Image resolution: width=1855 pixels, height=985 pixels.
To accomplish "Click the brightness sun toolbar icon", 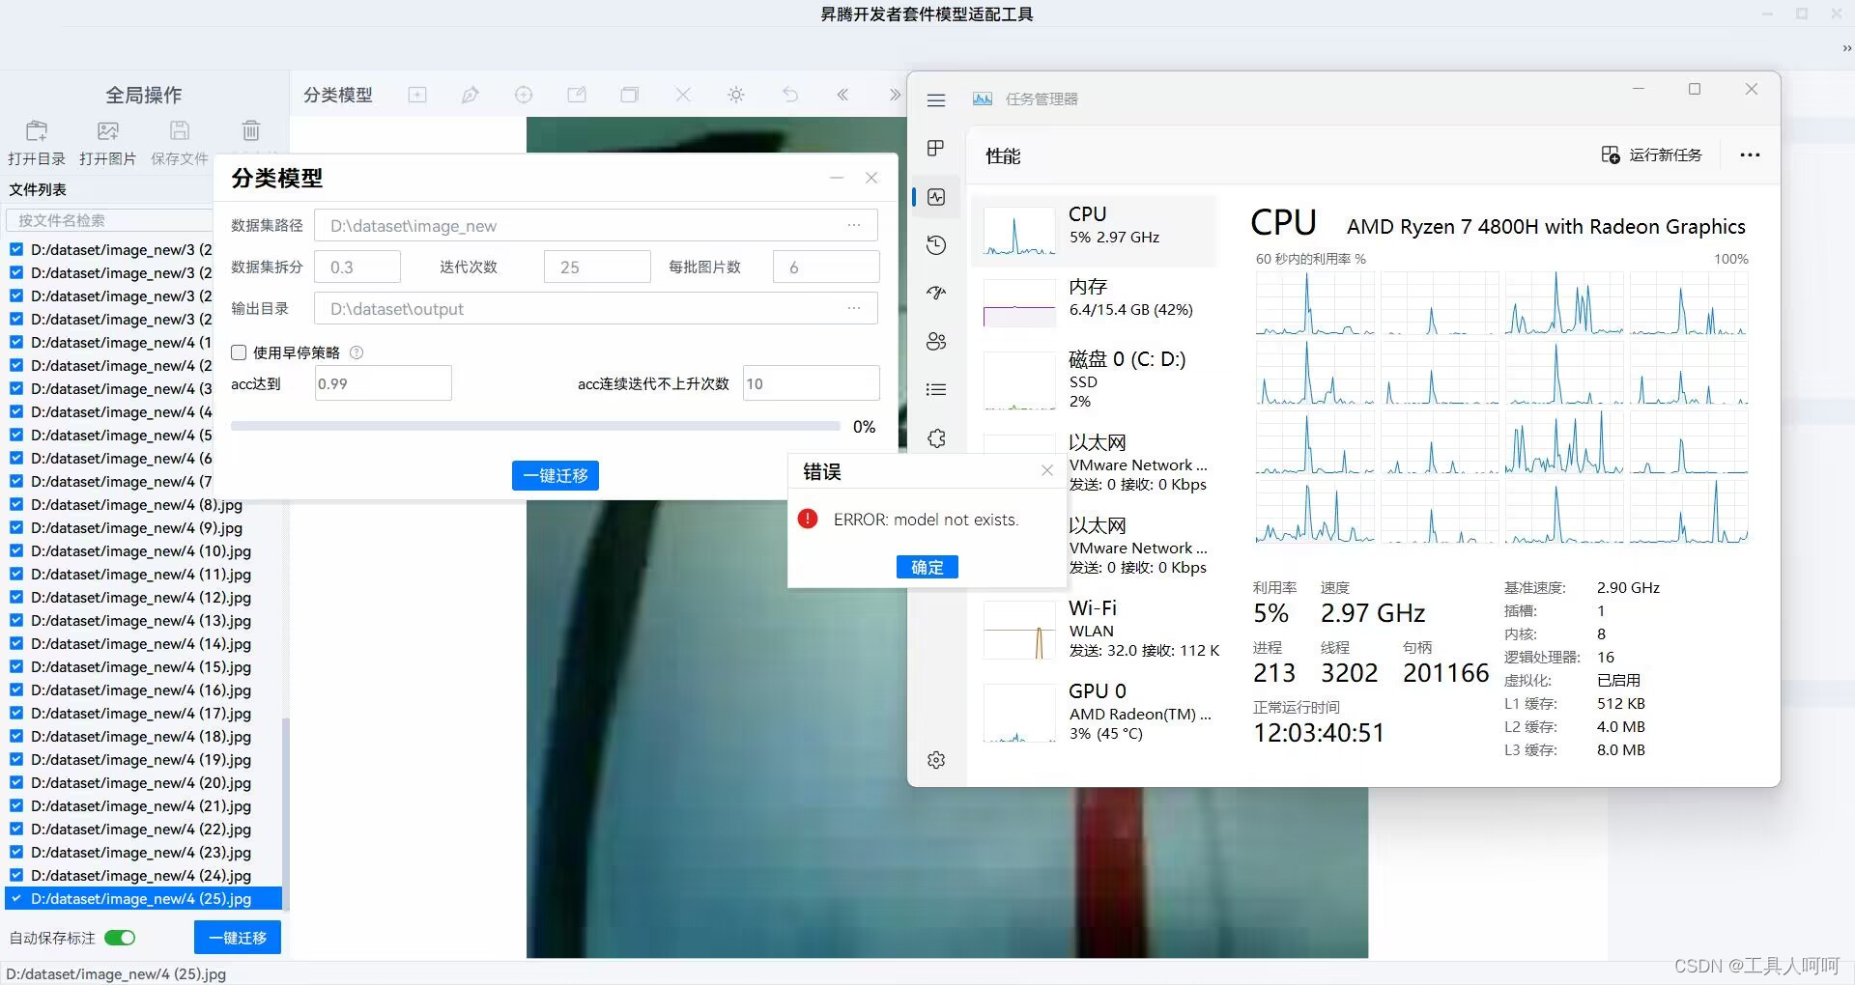I will click(736, 95).
